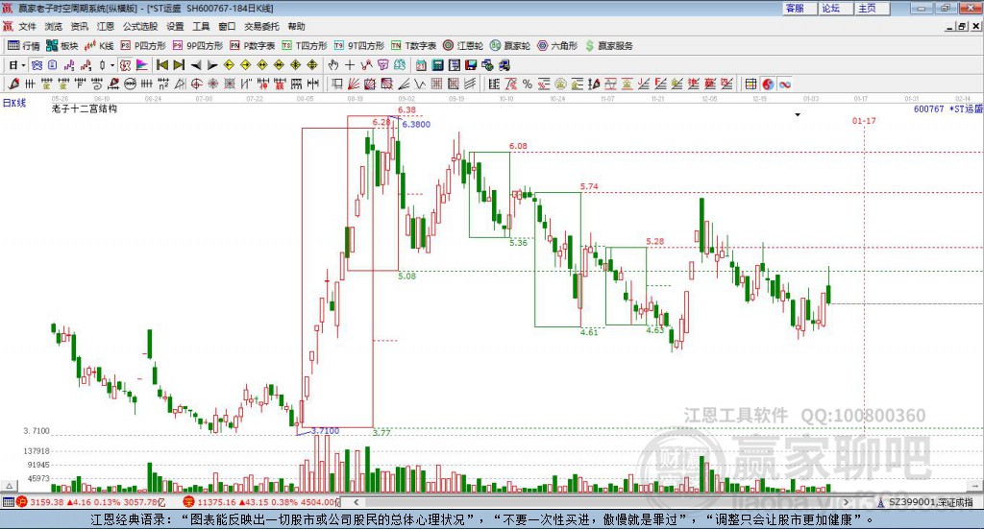Open the 公式选股 menu
984x529 pixels.
coord(140,26)
